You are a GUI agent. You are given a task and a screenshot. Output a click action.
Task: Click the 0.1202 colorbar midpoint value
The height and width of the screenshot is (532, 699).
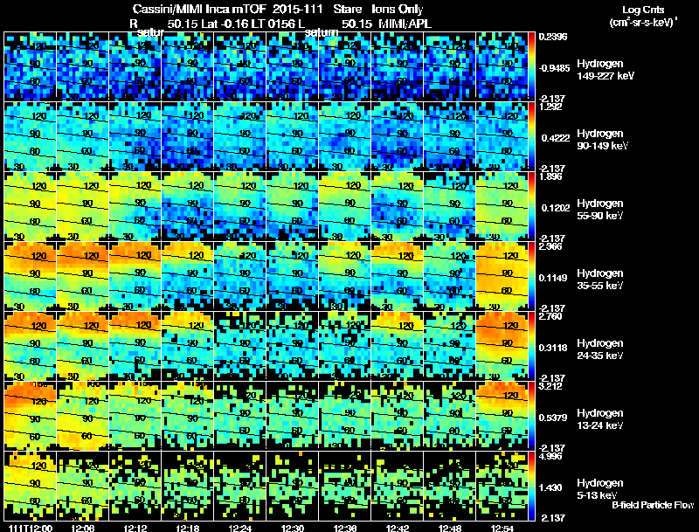tap(556, 208)
